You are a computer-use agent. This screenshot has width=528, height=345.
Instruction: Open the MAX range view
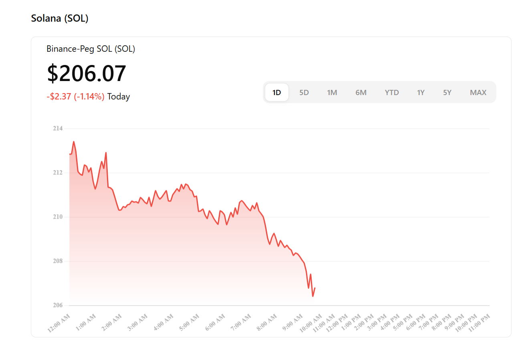[x=478, y=93]
